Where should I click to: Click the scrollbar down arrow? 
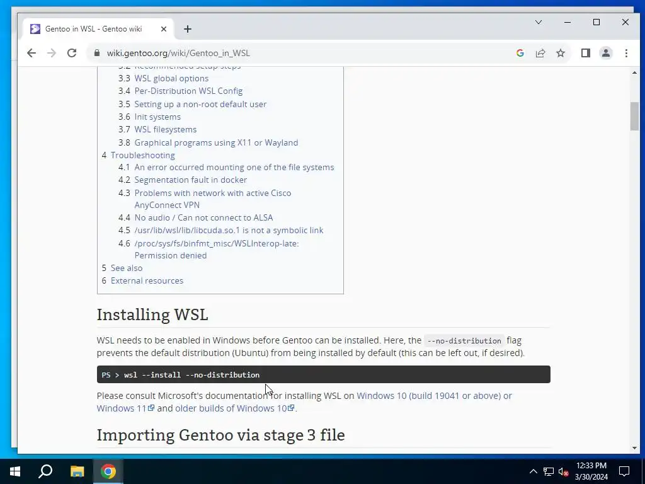634,448
